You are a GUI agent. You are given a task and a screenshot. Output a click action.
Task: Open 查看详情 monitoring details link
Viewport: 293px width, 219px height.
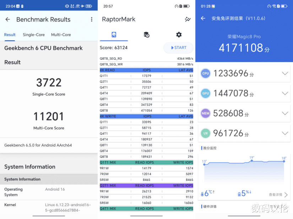pyautogui.click(x=278, y=195)
